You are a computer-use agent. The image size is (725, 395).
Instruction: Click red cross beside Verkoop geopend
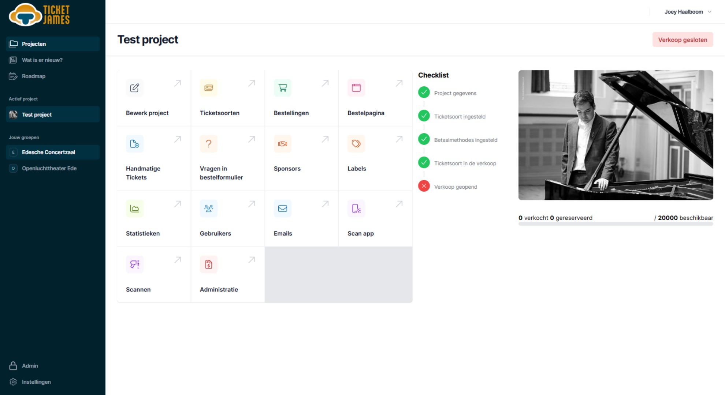pos(424,186)
